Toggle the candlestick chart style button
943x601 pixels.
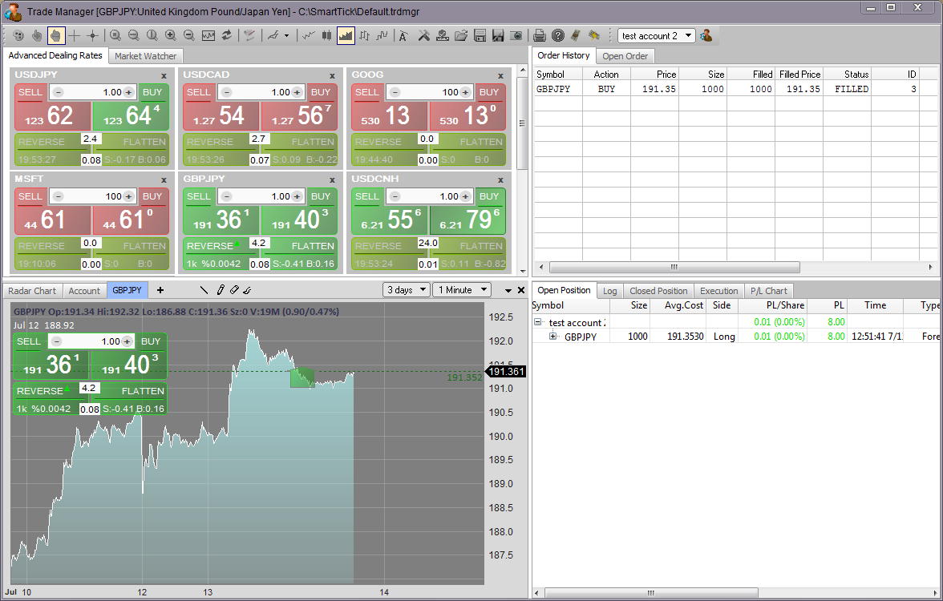point(326,35)
